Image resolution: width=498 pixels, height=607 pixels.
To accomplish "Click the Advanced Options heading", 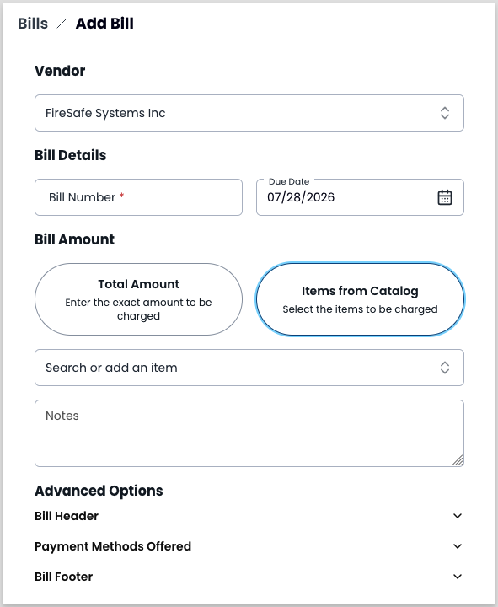I will point(99,491).
